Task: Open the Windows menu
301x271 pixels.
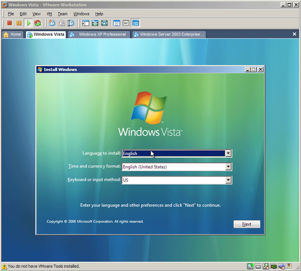Action: click(x=81, y=14)
